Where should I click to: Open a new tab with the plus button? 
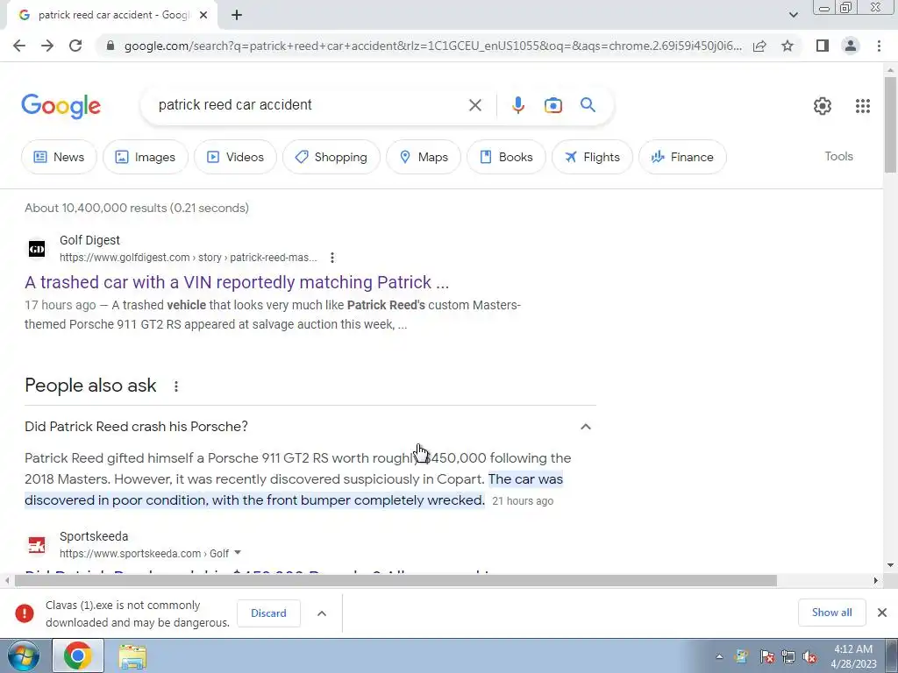pos(237,16)
